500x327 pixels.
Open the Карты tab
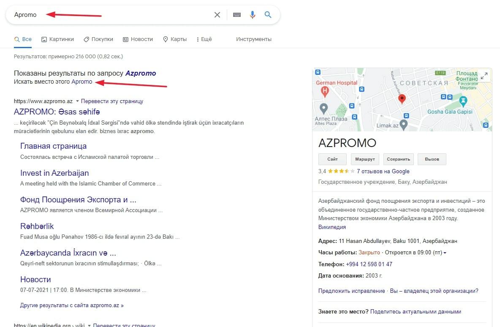[175, 39]
